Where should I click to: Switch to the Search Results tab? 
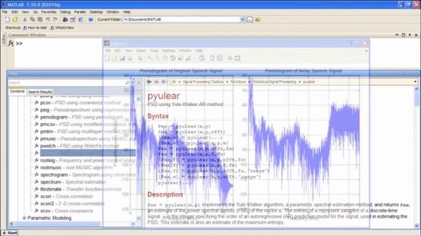tap(40, 92)
